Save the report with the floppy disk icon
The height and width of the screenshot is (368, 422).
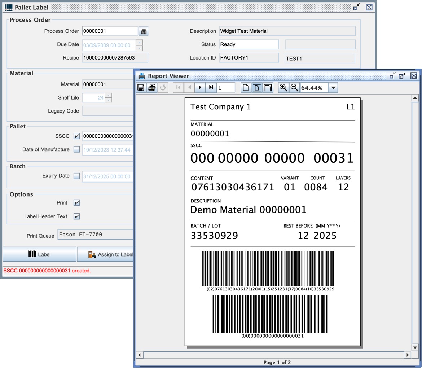(x=141, y=88)
